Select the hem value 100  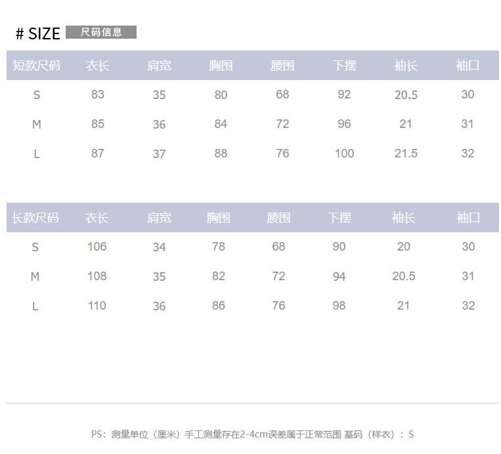point(344,154)
